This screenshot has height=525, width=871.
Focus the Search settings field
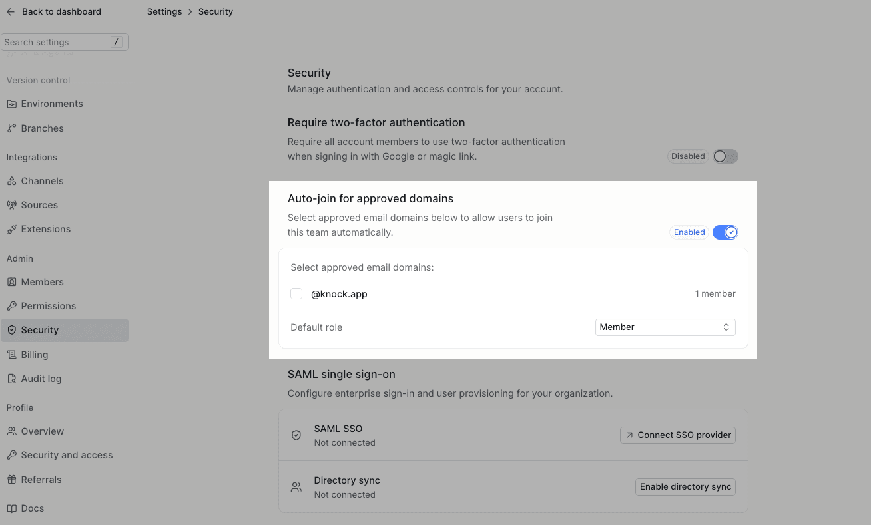click(65, 42)
